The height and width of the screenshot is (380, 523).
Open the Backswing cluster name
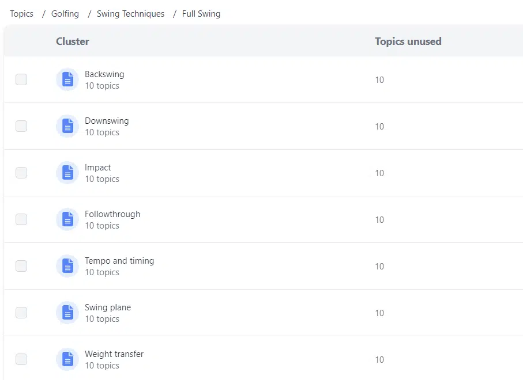pos(104,74)
